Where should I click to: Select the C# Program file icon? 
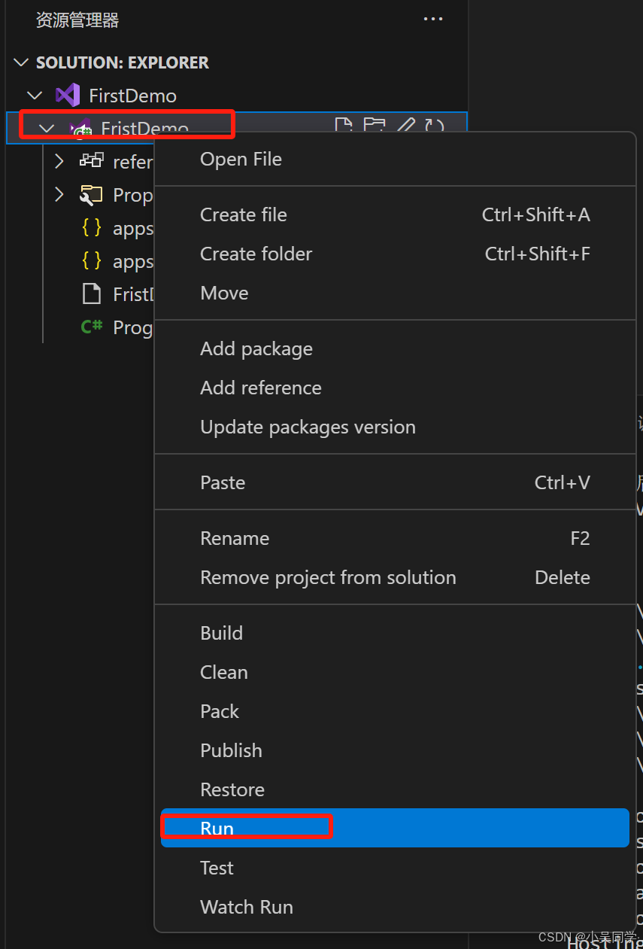92,327
